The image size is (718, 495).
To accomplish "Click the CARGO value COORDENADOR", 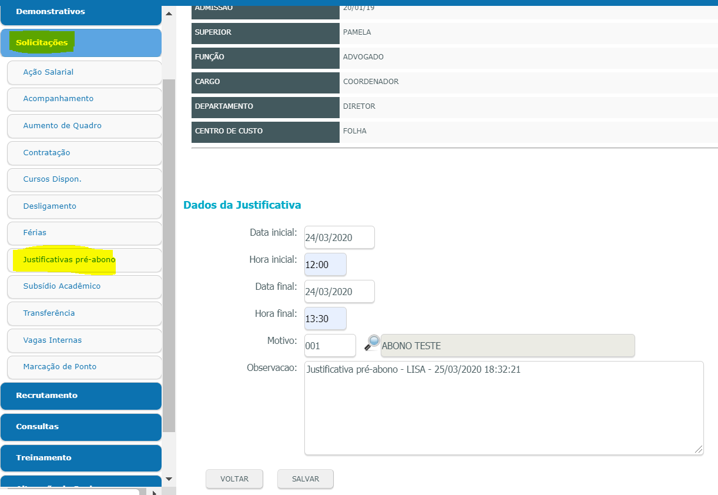I will [x=371, y=82].
